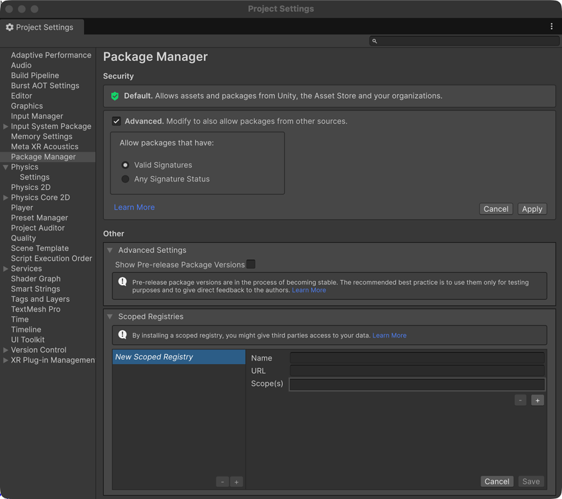Click the green security shield icon
The height and width of the screenshot is (499, 562).
(x=115, y=96)
